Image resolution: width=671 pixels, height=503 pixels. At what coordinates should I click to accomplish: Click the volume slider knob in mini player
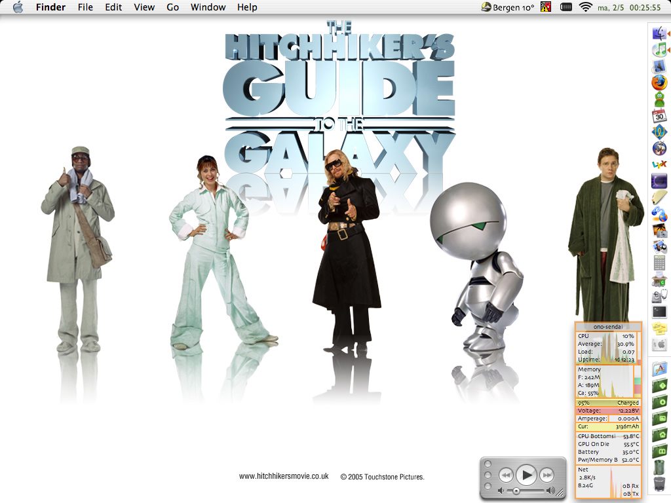[516, 491]
